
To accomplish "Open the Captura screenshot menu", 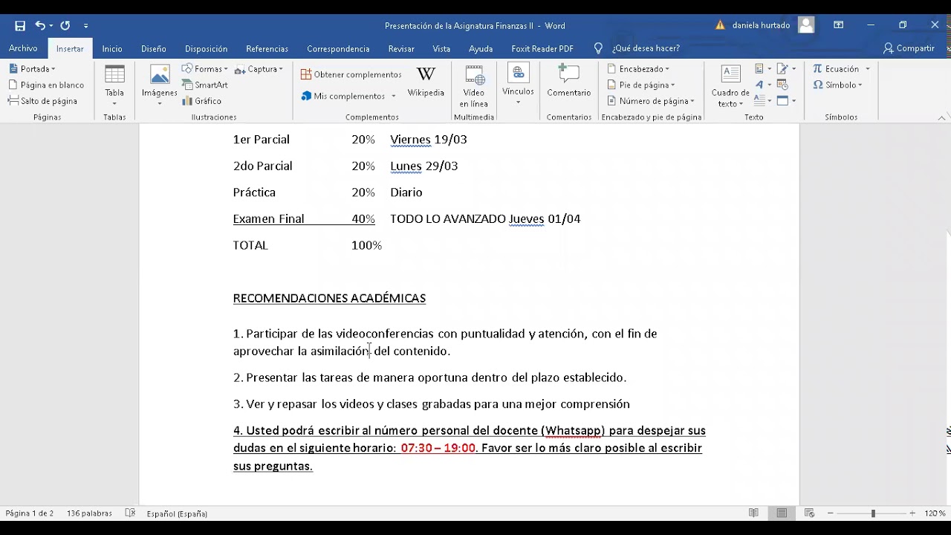I will pos(259,69).
